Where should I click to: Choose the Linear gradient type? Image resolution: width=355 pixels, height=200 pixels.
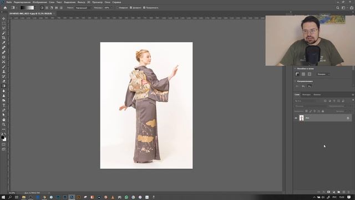coord(42,8)
